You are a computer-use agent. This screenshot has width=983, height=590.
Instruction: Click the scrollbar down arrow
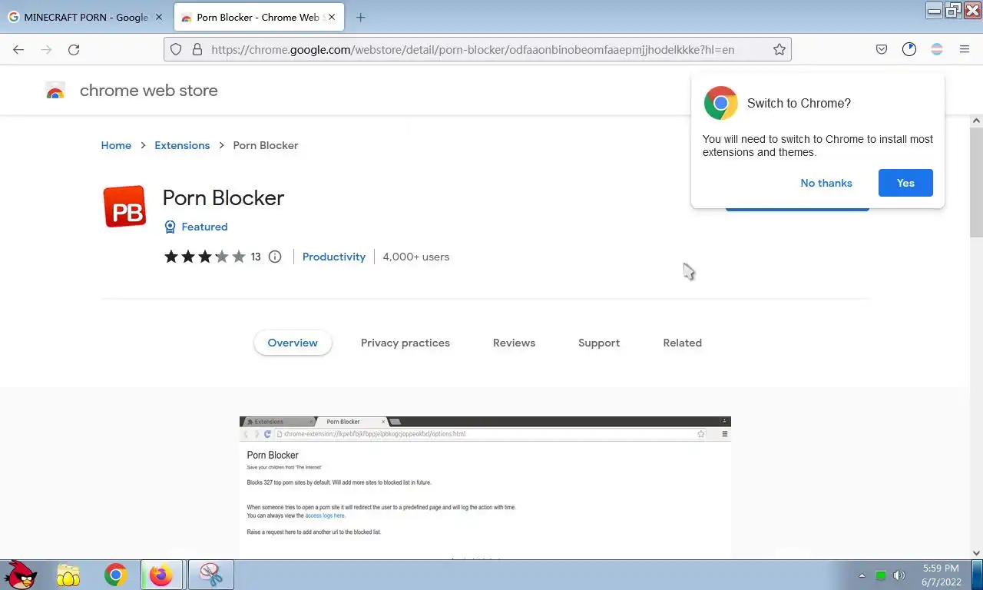(976, 552)
